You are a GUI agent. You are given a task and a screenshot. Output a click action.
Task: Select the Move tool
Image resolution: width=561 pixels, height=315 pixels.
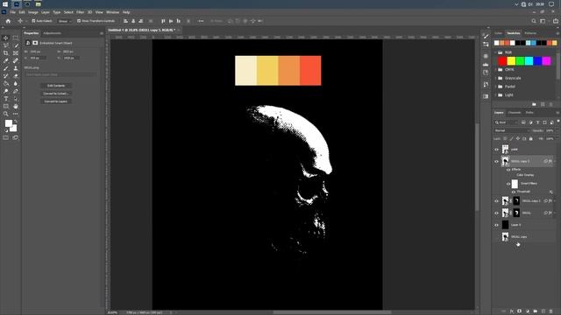pos(6,38)
